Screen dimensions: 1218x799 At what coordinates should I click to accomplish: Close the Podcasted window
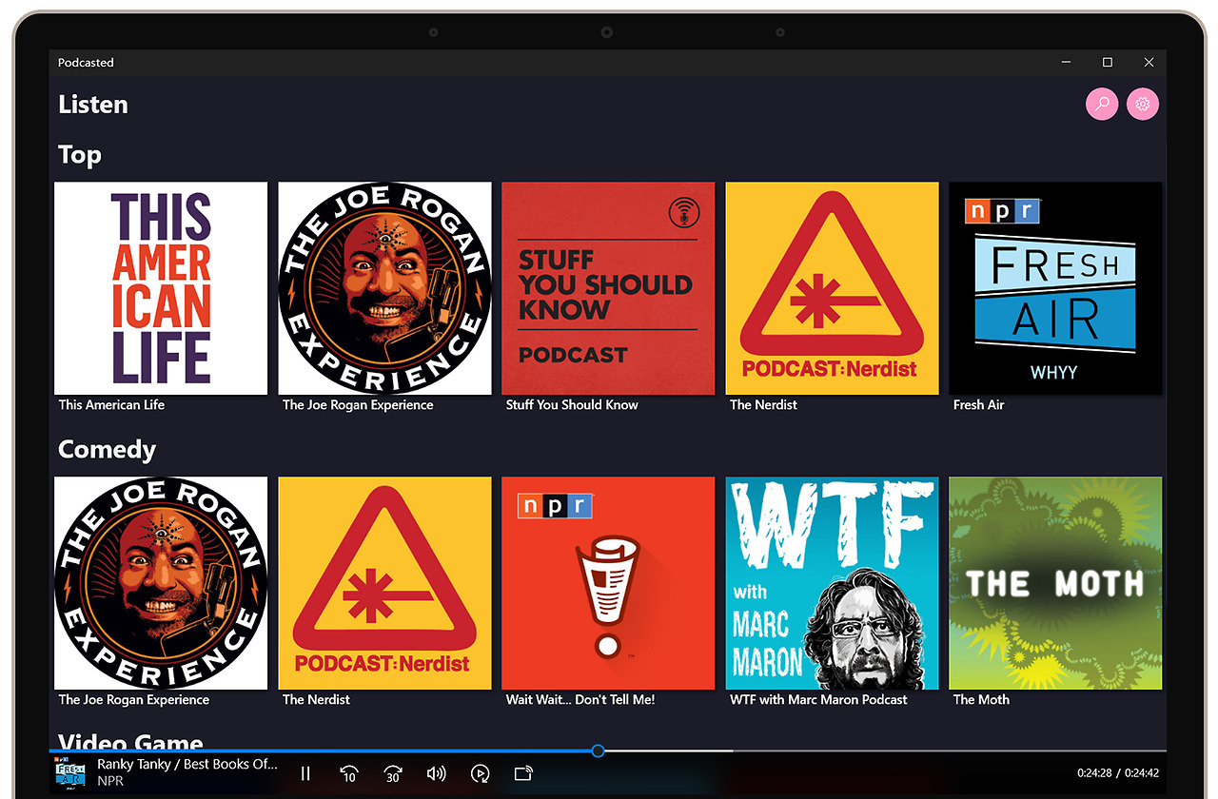click(1149, 63)
